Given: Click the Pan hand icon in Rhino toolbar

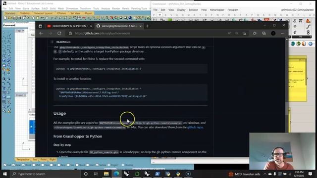Looking at the screenshot, I should 47,18.
